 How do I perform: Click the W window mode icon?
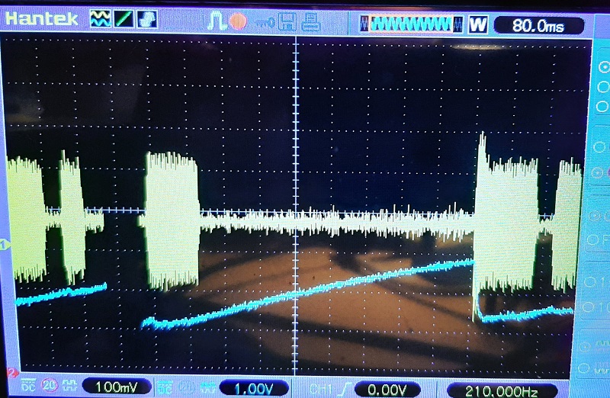[478, 24]
